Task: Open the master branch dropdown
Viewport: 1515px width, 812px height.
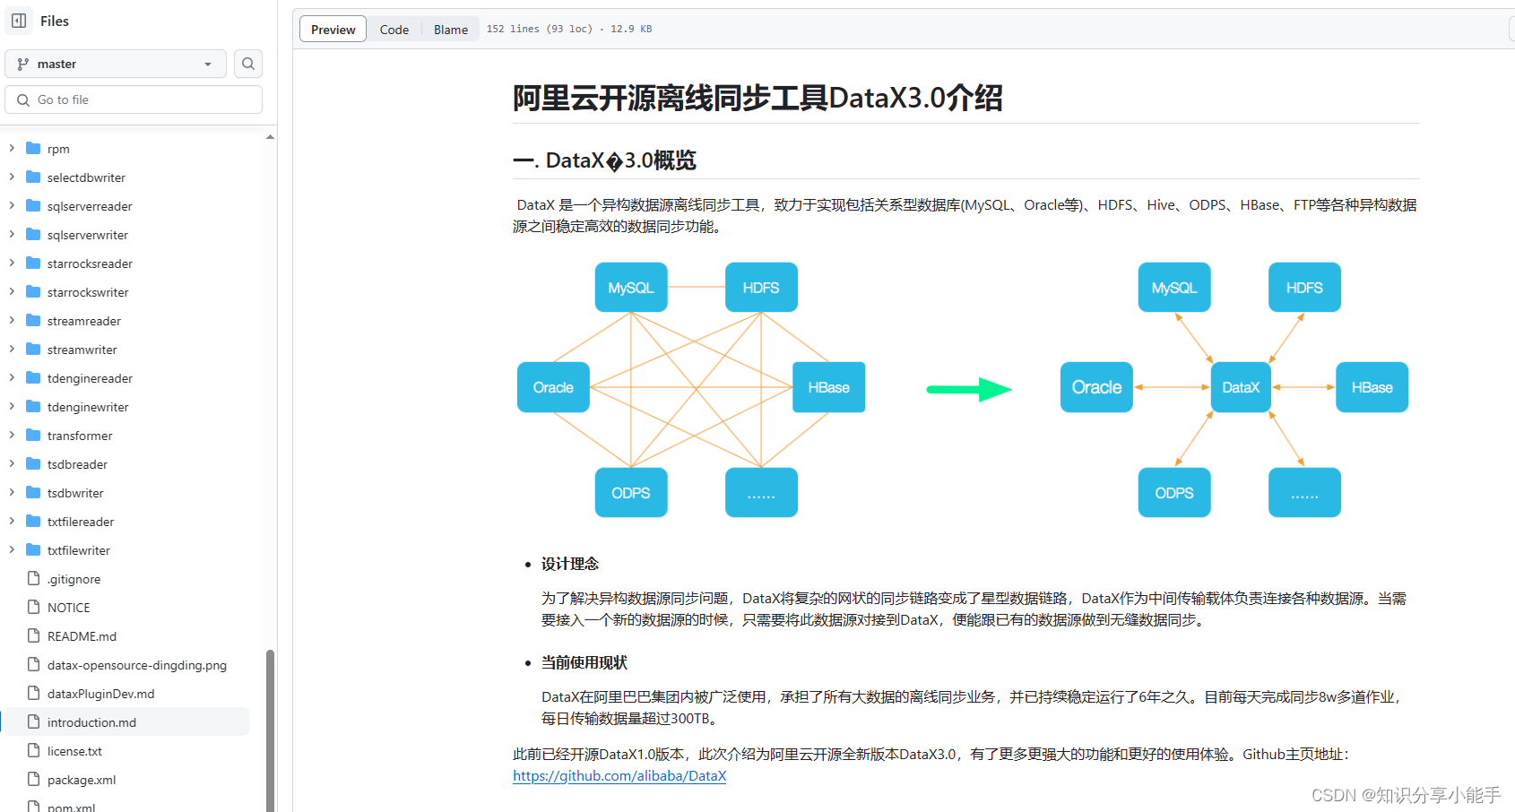Action: (116, 64)
